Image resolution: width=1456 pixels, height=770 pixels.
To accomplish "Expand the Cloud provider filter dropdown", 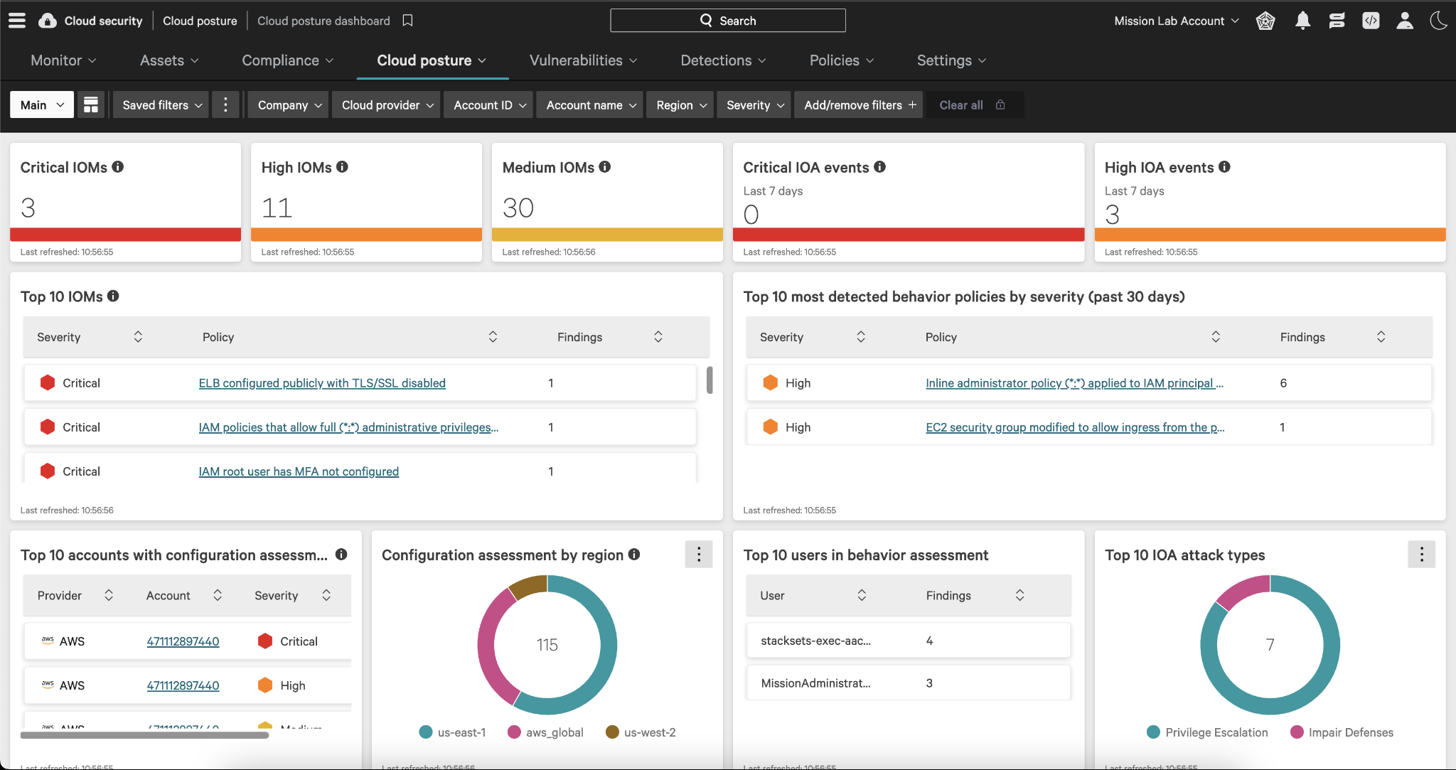I will [x=387, y=105].
